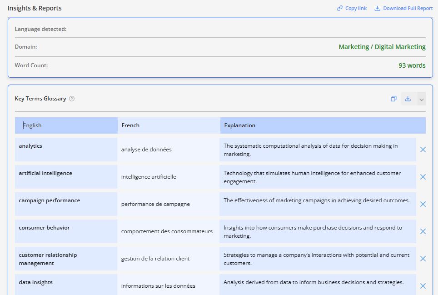Delete the consumer behavior row
The image size is (438, 295).
coord(423,231)
